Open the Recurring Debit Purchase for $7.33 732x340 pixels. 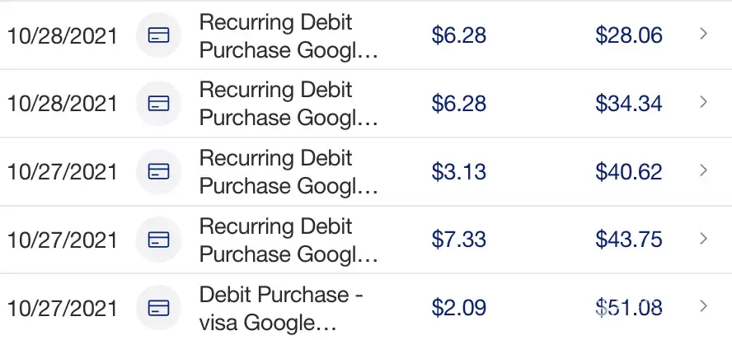pyautogui.click(x=288, y=240)
